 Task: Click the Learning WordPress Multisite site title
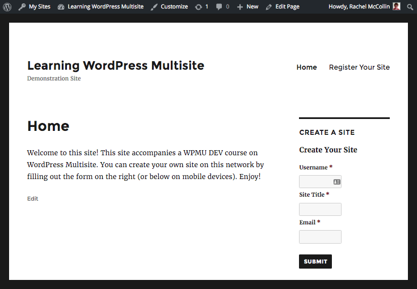pyautogui.click(x=116, y=66)
